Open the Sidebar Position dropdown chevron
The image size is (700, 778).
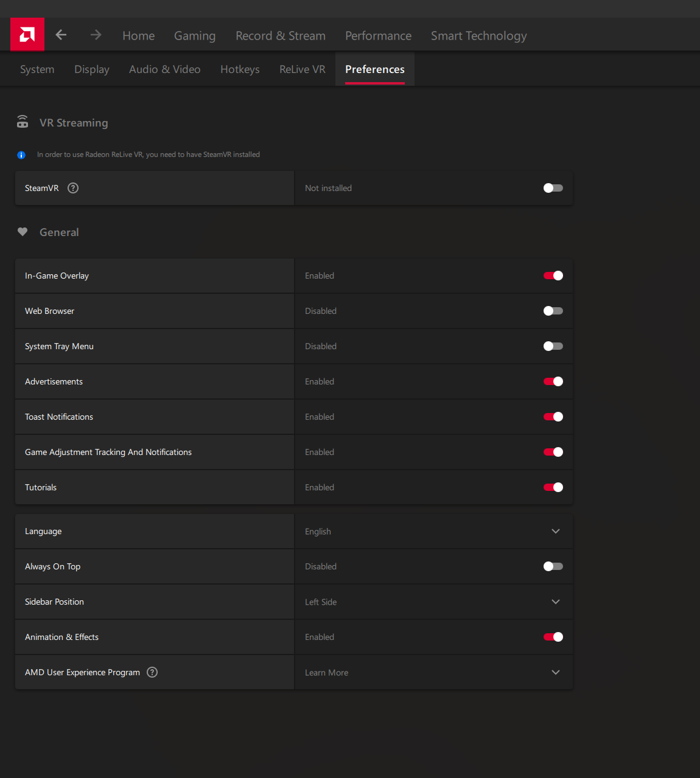point(556,602)
